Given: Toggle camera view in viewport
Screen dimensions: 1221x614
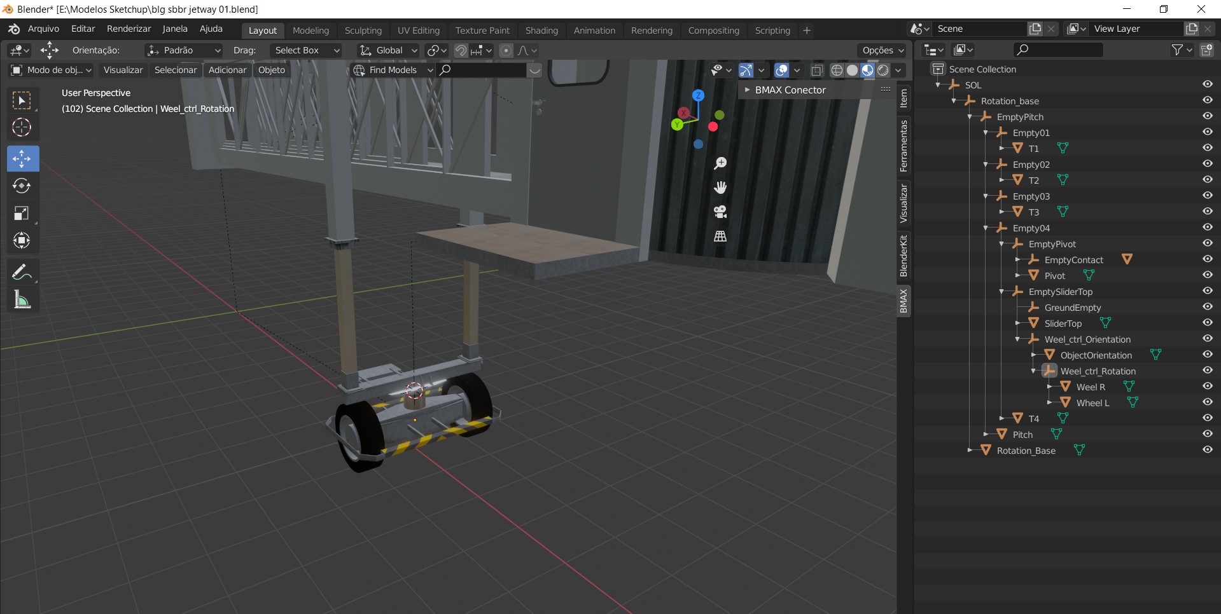Looking at the screenshot, I should coord(720,212).
